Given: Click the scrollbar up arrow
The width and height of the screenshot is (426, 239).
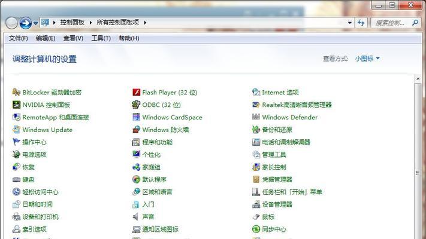Looking at the screenshot, I should [x=418, y=79].
